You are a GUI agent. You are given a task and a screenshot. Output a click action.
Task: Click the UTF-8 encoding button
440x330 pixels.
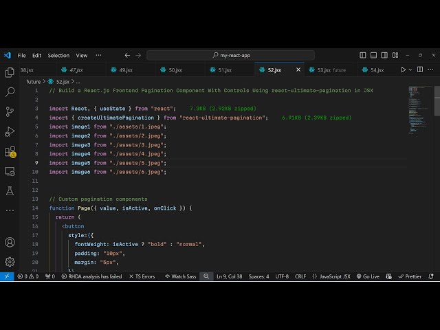pyautogui.click(x=282, y=276)
